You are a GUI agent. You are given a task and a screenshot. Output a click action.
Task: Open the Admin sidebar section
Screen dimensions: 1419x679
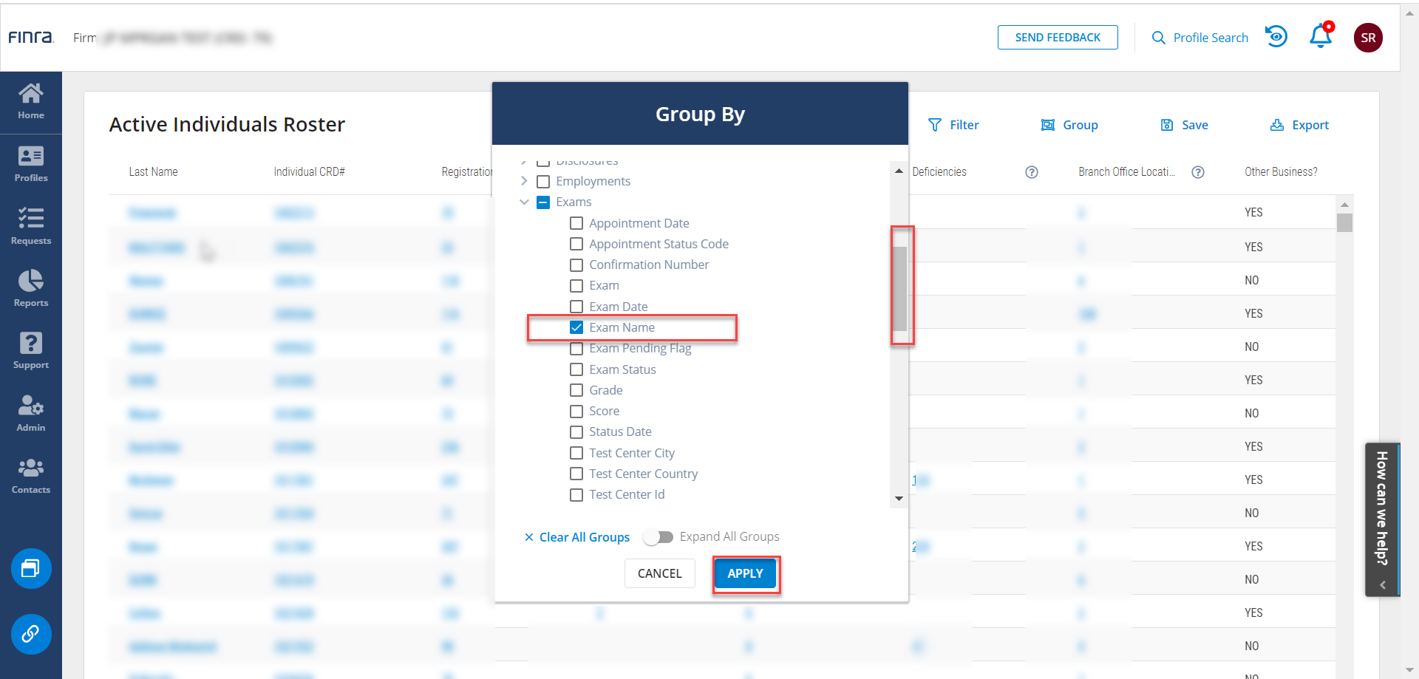point(31,413)
